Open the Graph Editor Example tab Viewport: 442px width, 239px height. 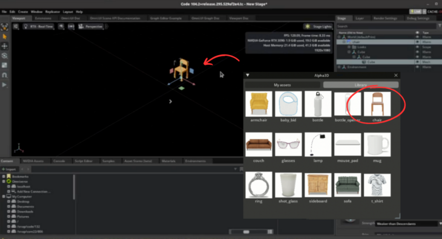click(166, 18)
